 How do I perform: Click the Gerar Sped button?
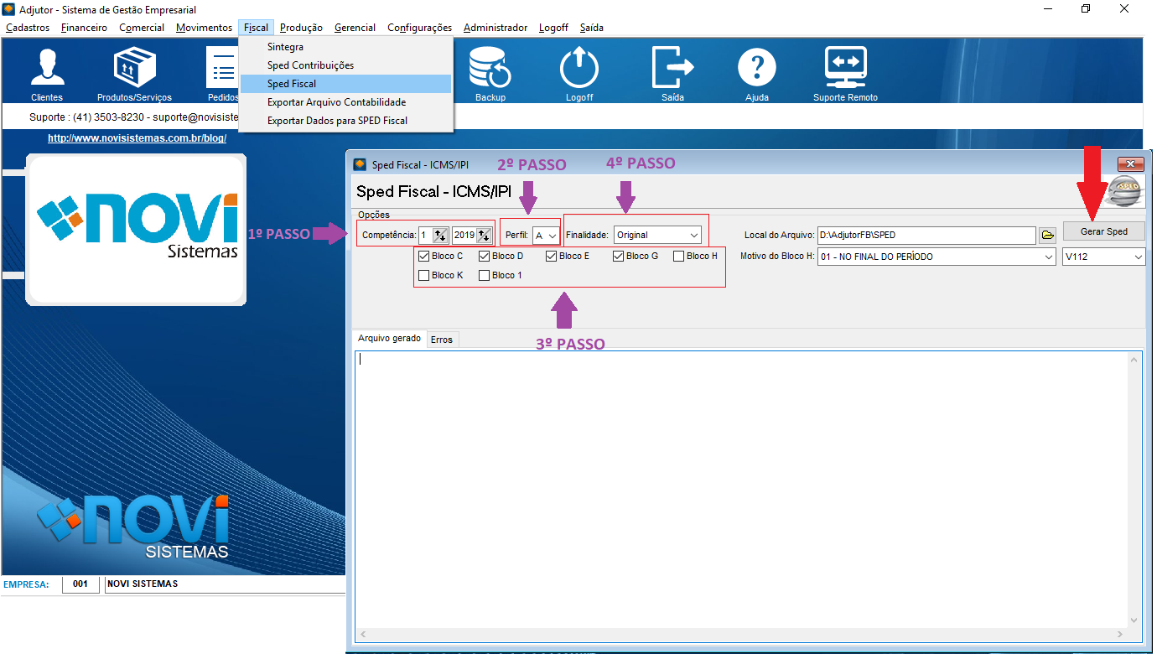pyautogui.click(x=1103, y=231)
